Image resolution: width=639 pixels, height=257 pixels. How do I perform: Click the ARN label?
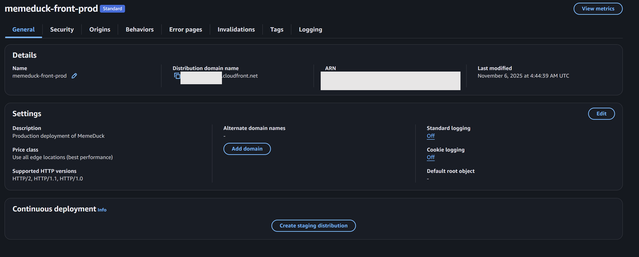pos(331,68)
